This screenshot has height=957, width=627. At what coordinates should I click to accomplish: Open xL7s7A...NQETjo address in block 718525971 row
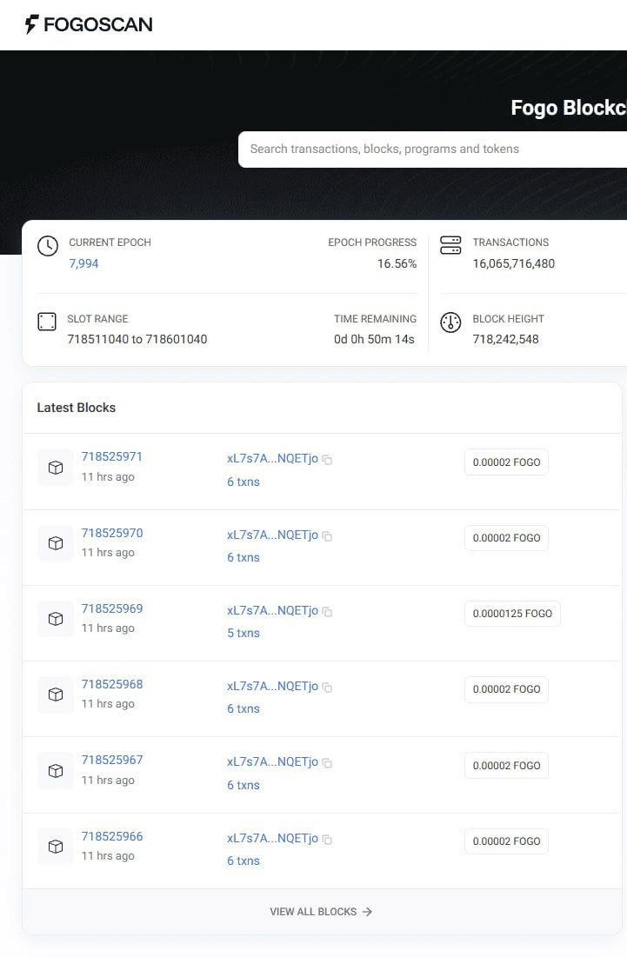tap(273, 458)
